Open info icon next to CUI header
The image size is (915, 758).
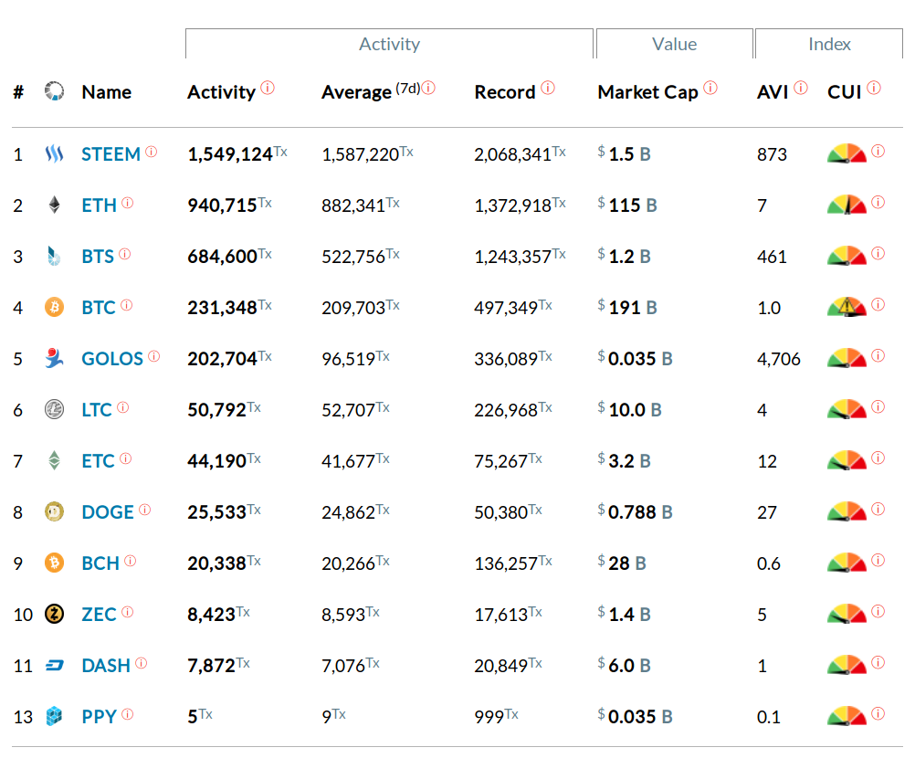(x=874, y=88)
